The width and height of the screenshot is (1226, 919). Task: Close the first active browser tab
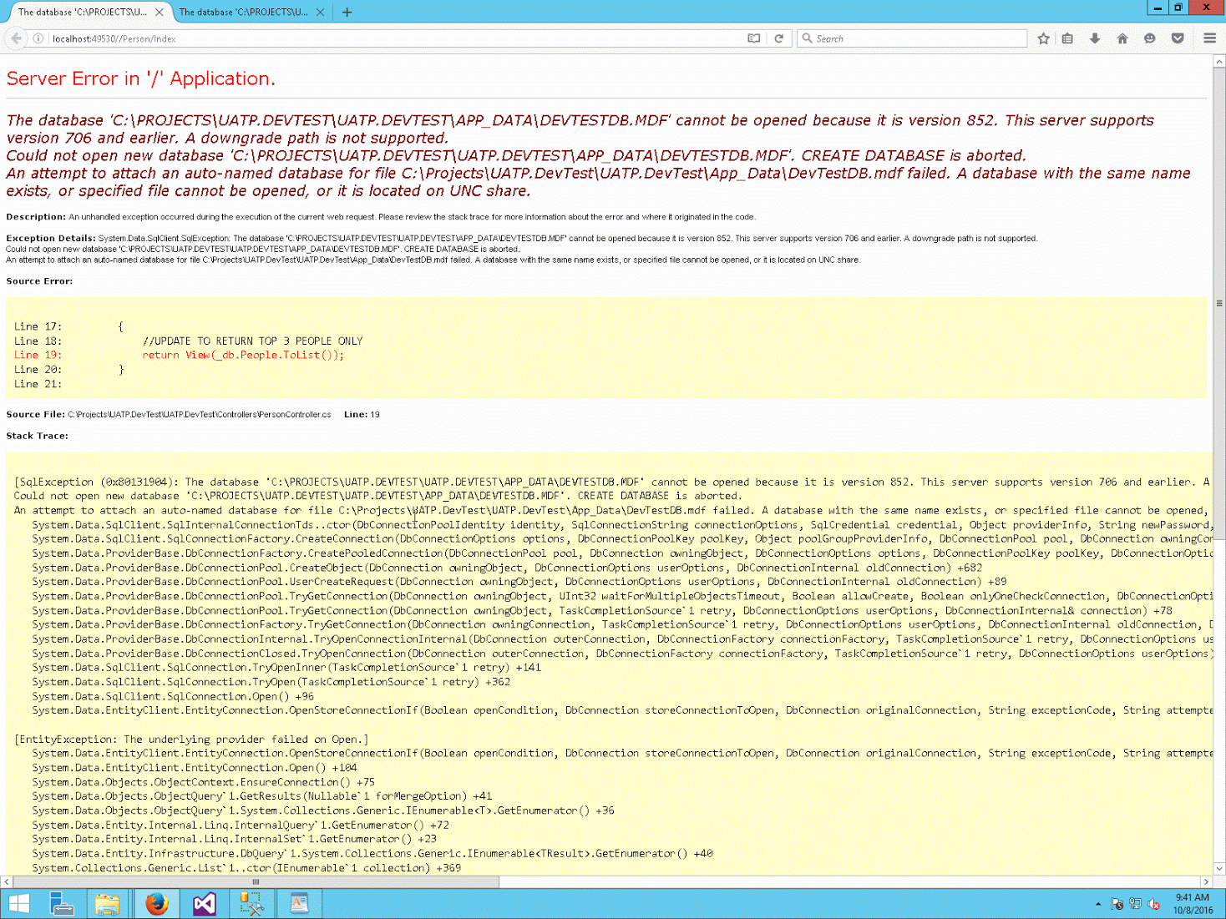pyautogui.click(x=160, y=13)
